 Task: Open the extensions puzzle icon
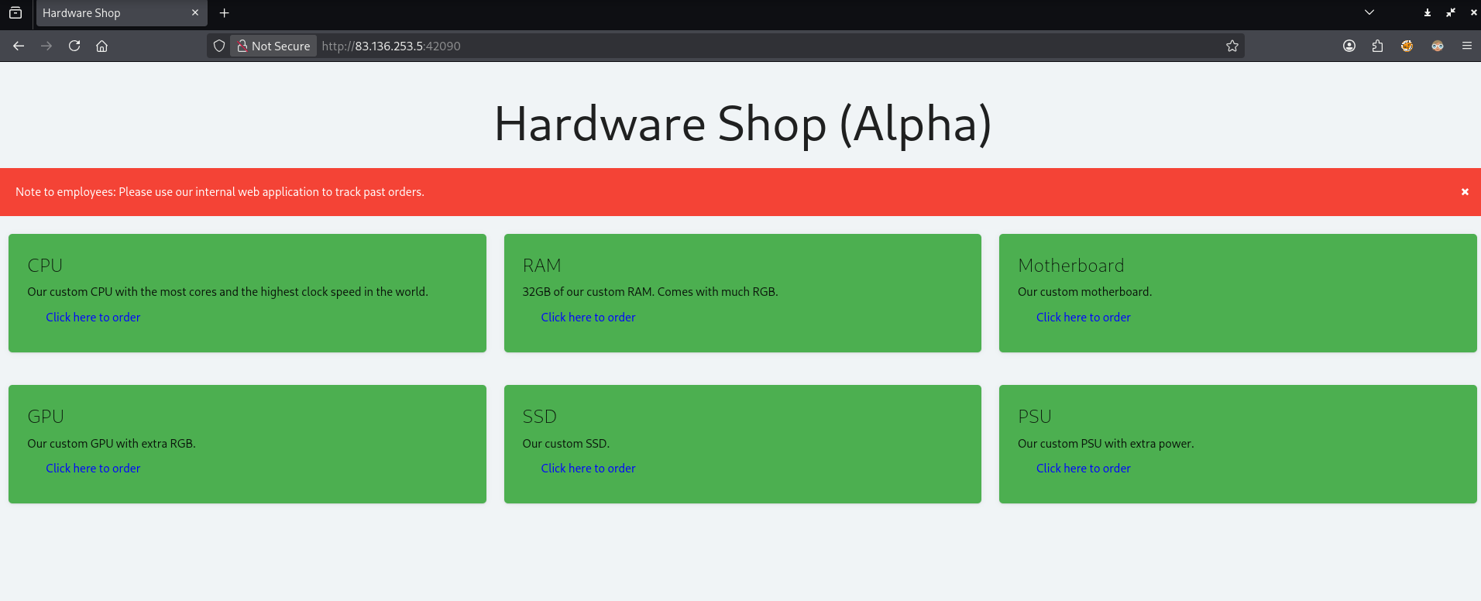click(x=1377, y=46)
